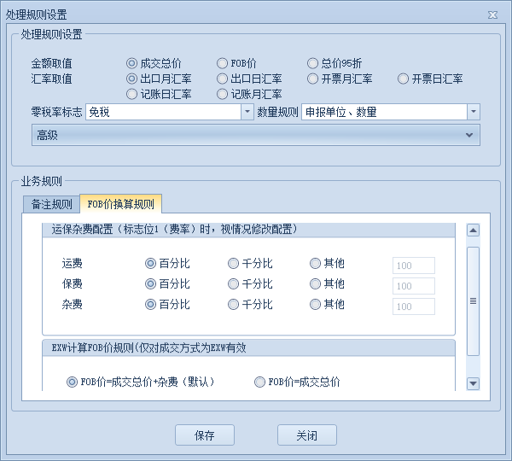
Task: Open the 零税率标志 dropdown list
Action: [x=247, y=112]
